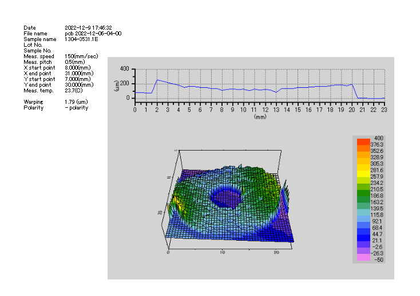This screenshot has height=296, width=420.
Task: Click the Polarity value text
Action: click(x=77, y=108)
